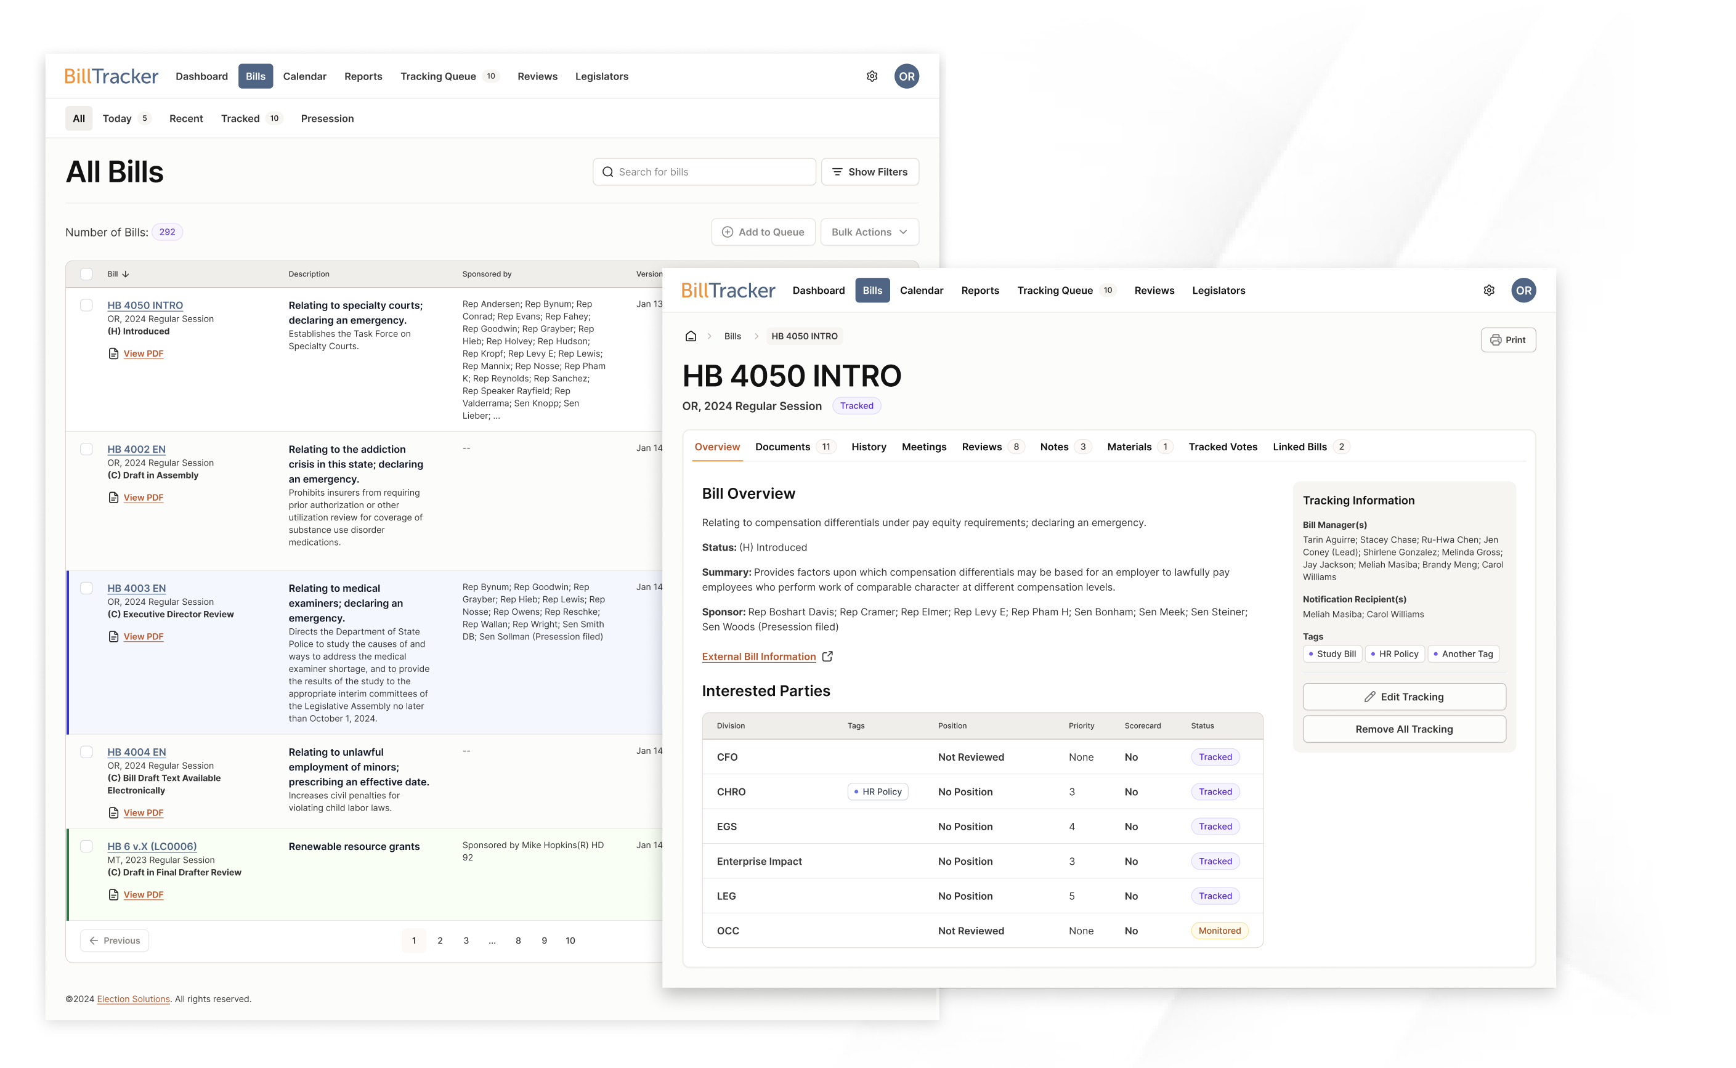Check the HB 4003 EN row checkbox
This screenshot has height=1068, width=1736.
tap(86, 588)
